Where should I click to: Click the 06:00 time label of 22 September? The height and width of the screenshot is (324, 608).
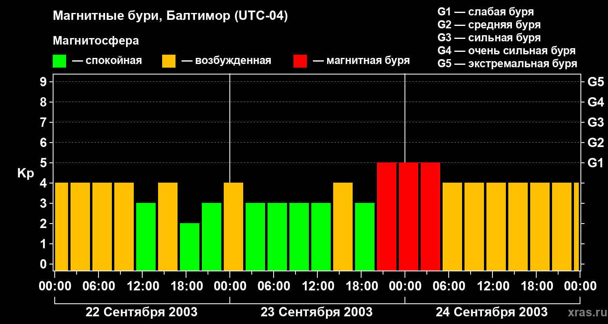click(x=98, y=286)
